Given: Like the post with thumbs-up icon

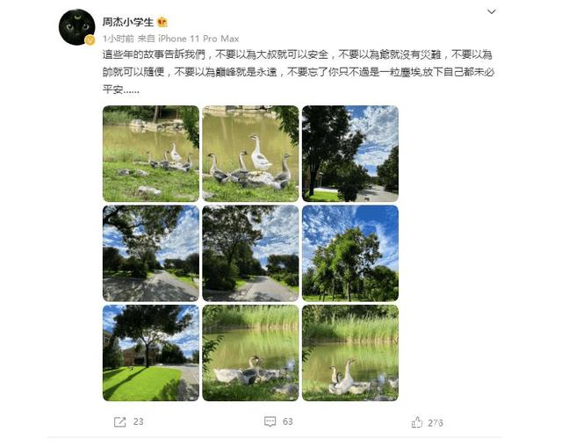Looking at the screenshot, I should pyautogui.click(x=417, y=422).
